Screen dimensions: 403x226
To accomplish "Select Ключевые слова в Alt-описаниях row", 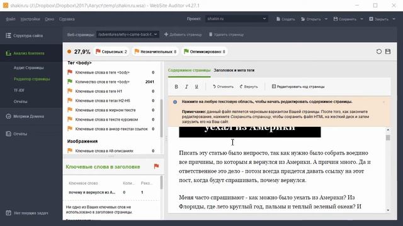I will (111, 151).
